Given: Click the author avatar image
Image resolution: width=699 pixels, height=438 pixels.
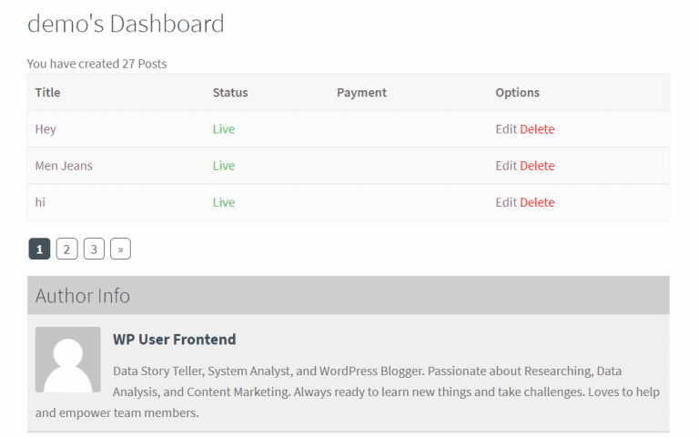Looking at the screenshot, I should click(x=68, y=360).
